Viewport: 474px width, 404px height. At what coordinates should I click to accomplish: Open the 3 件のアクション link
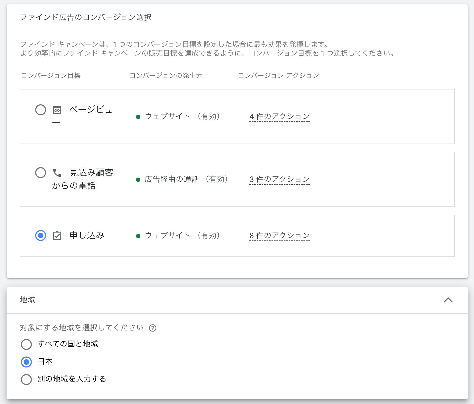(280, 179)
